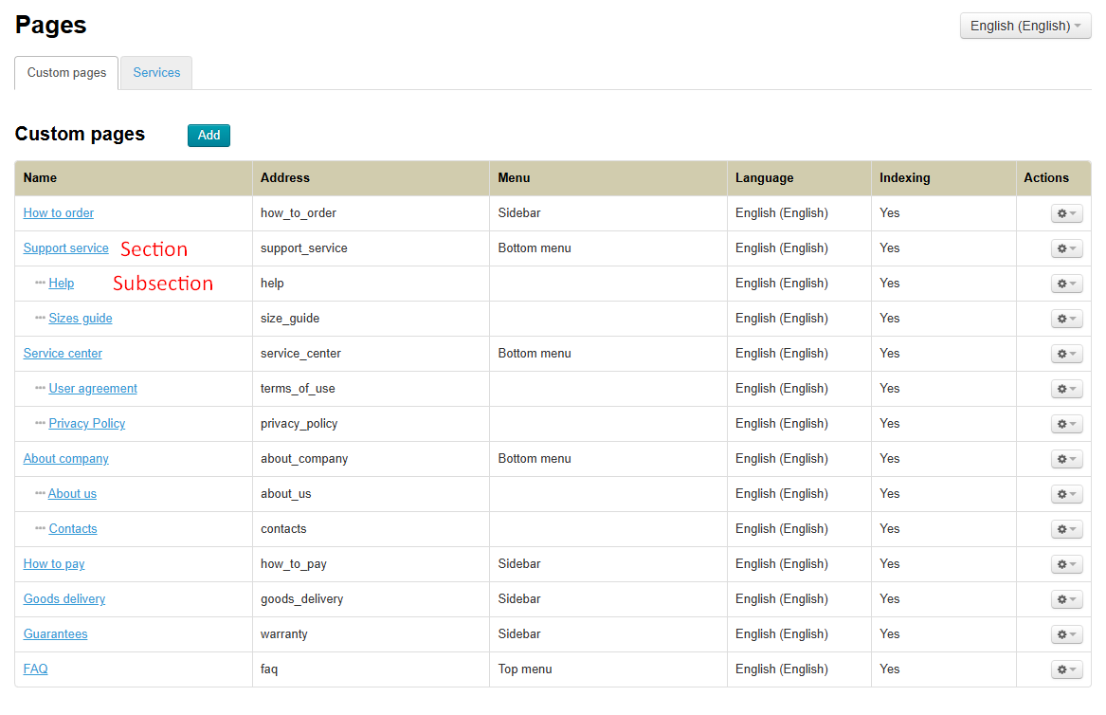
Task: Expand actions dropdown for Service center
Action: coord(1066,354)
